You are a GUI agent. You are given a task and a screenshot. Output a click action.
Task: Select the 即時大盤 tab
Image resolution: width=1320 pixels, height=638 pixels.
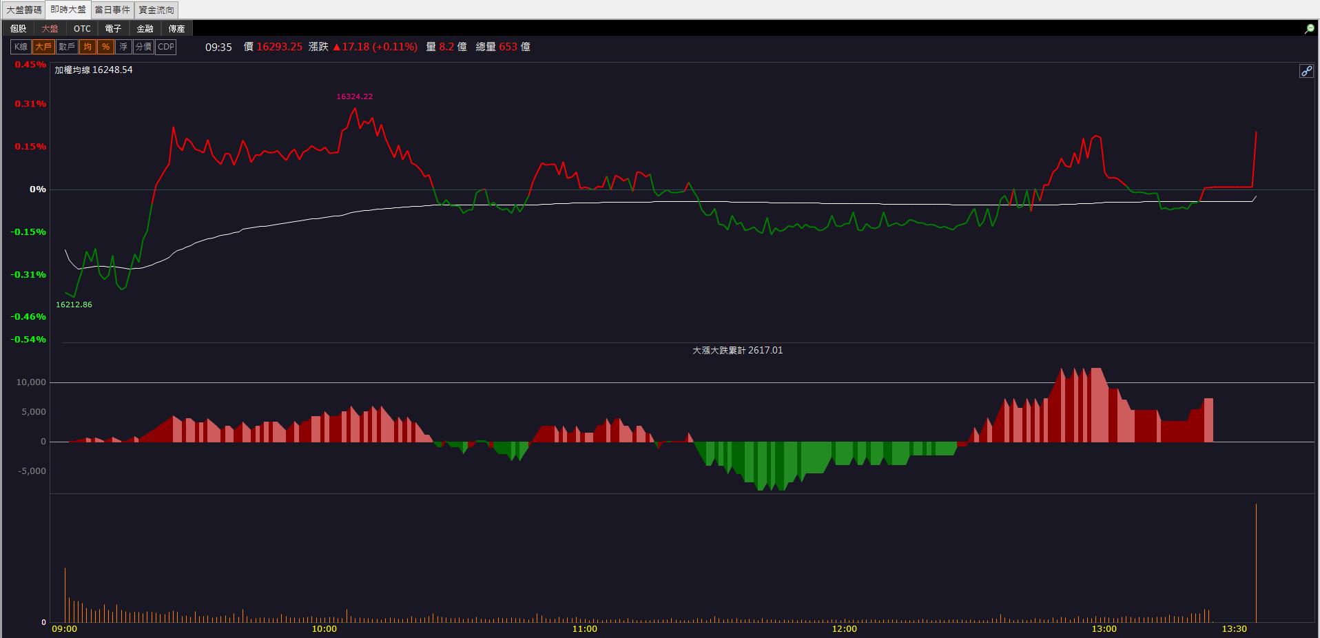[68, 10]
